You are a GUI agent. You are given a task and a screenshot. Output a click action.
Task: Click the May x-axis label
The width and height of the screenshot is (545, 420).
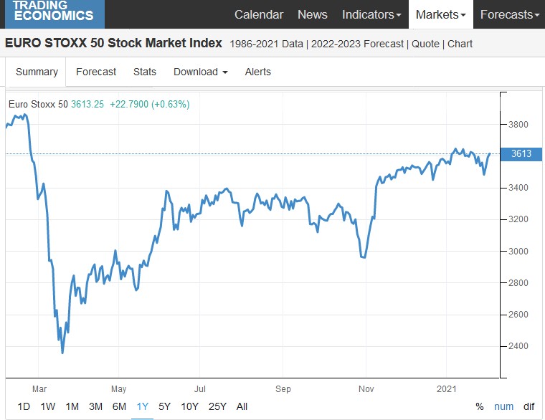(118, 388)
